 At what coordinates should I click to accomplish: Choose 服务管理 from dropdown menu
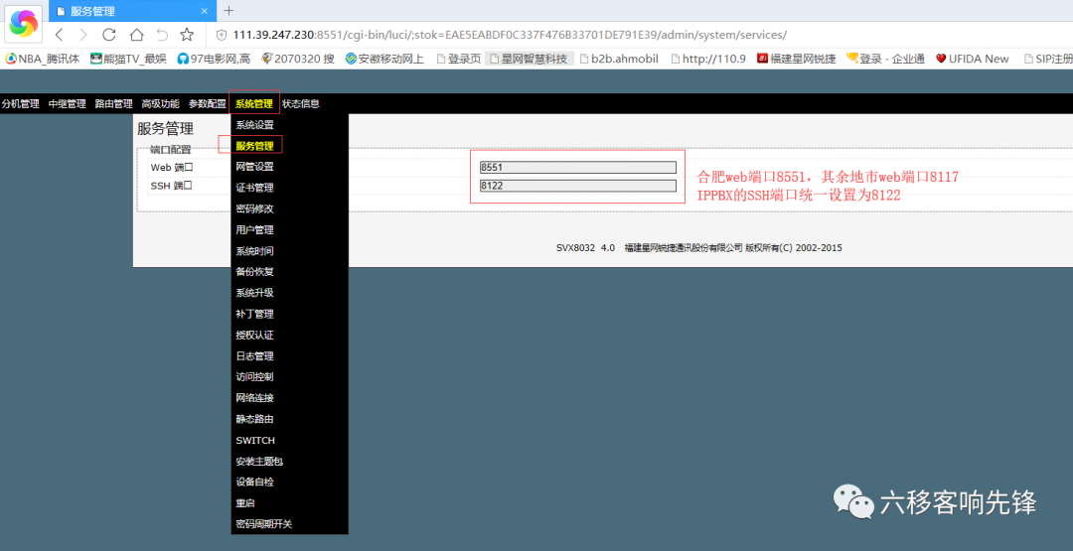pos(254,146)
